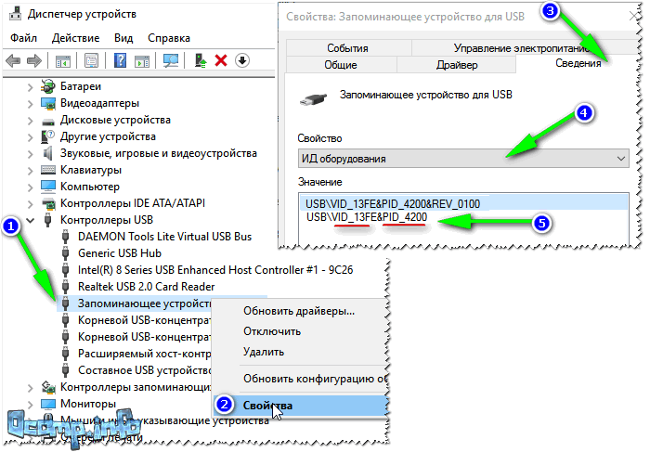Select the USB\VID_13FE&PID_4200&REV_0100 value row
The height and width of the screenshot is (452, 650).
pos(394,203)
